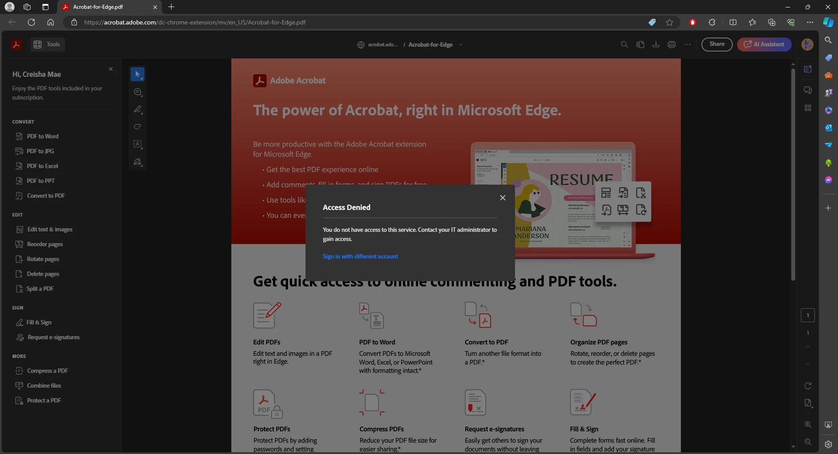This screenshot has width=838, height=454.
Task: Open the document properties icon
Action: [x=808, y=403]
